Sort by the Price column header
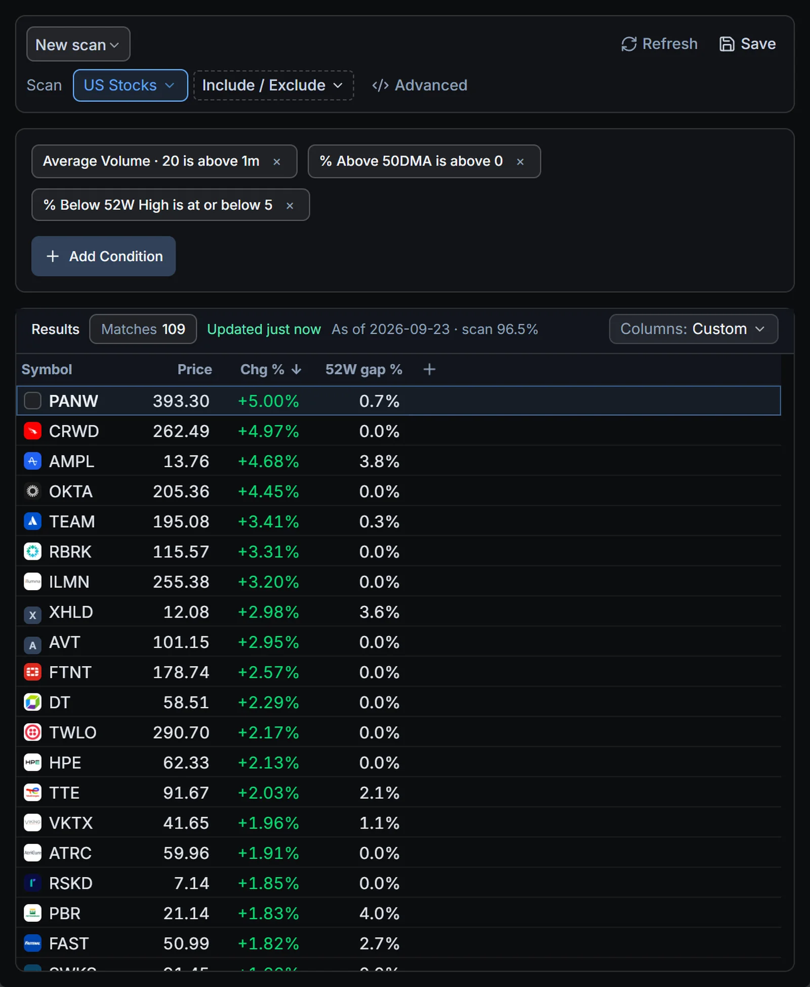 (194, 369)
